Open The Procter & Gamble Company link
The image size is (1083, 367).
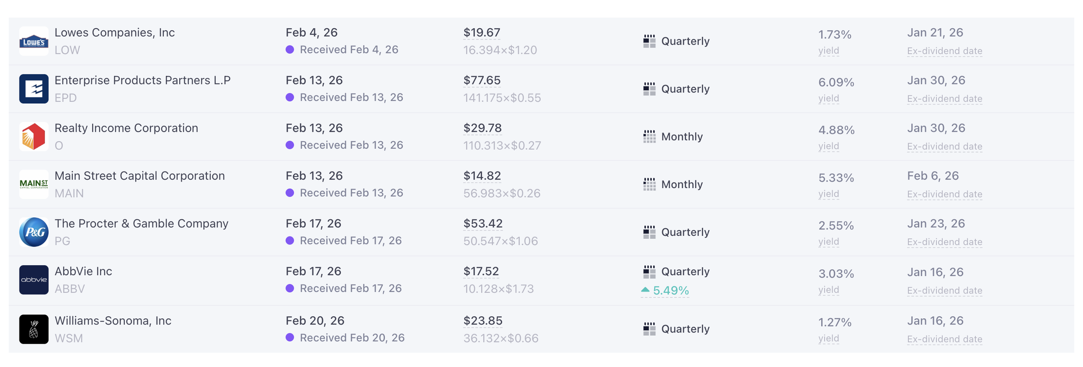click(x=141, y=224)
